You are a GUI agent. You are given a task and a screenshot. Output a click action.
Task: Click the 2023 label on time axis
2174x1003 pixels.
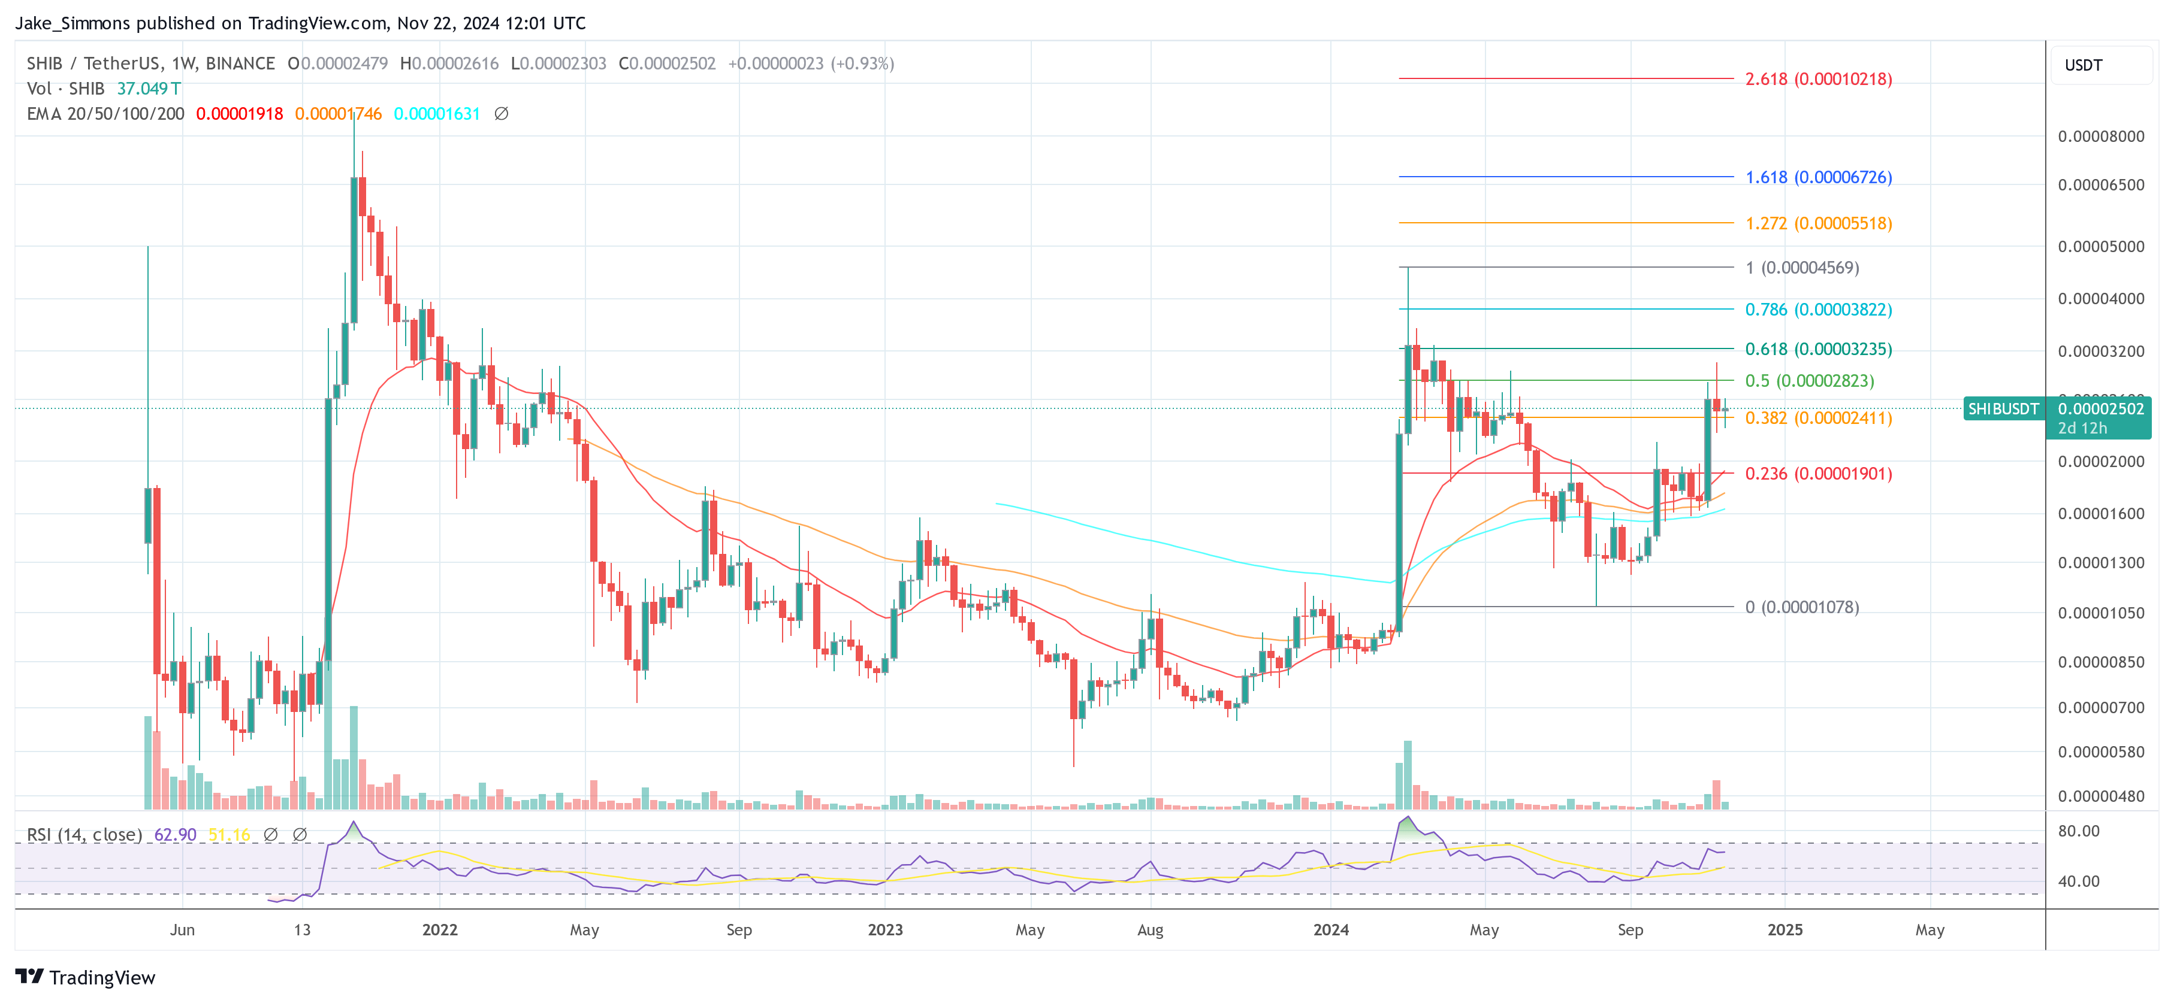coord(885,929)
